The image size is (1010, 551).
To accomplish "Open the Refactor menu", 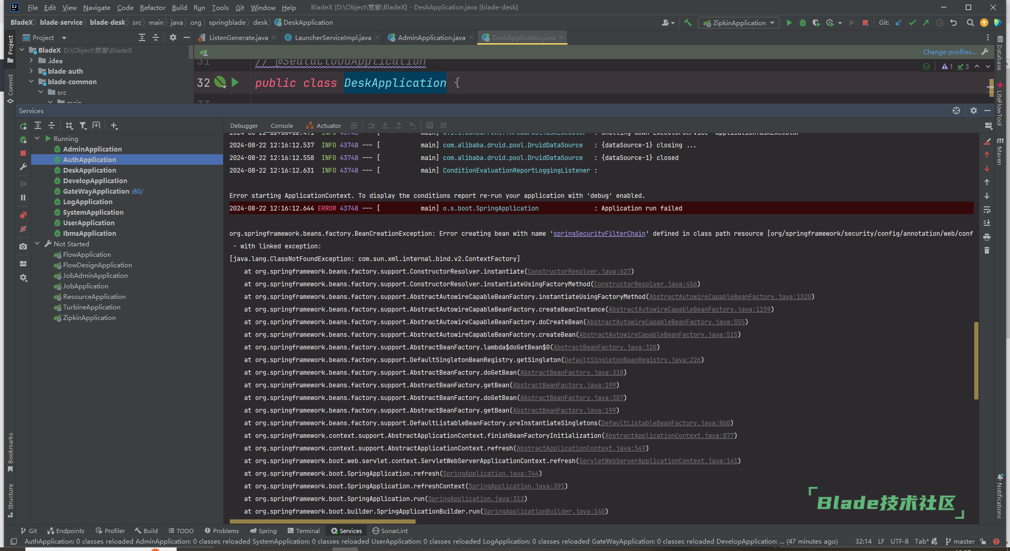I will point(153,7).
